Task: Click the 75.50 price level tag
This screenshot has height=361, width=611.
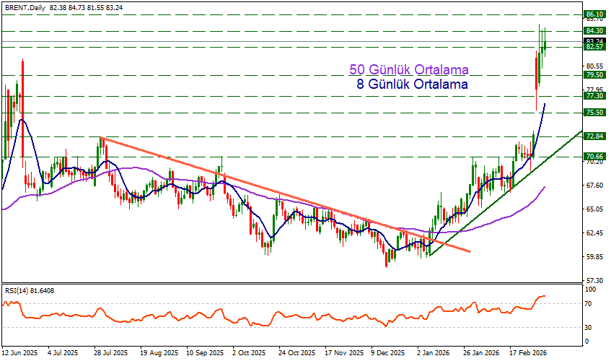Action: (x=594, y=113)
